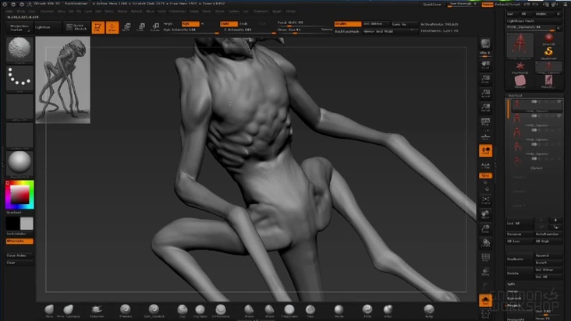Click the Rotate view icon in right shelf

(x=485, y=243)
